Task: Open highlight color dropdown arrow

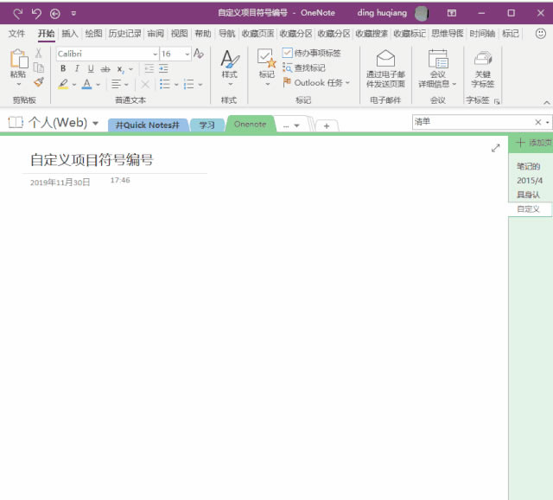Action: (74, 85)
